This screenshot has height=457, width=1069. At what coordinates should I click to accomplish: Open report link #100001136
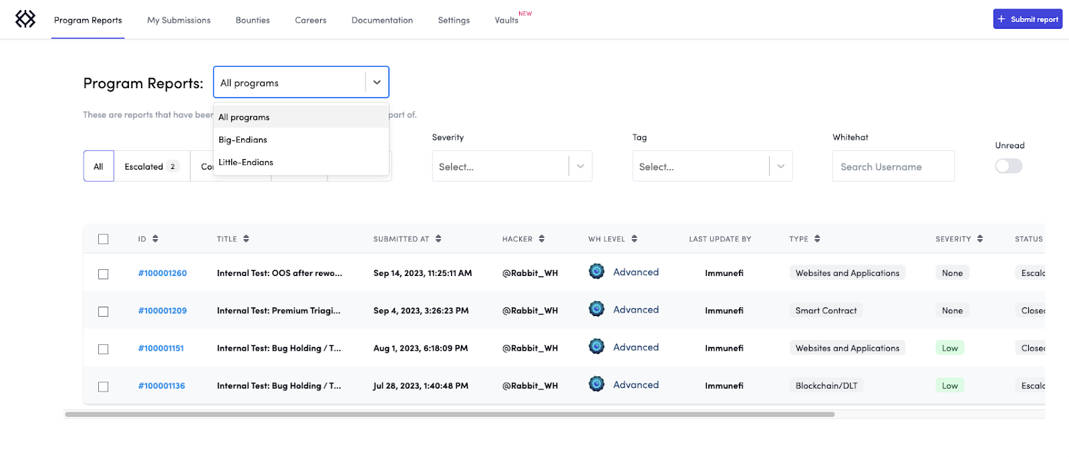click(162, 386)
